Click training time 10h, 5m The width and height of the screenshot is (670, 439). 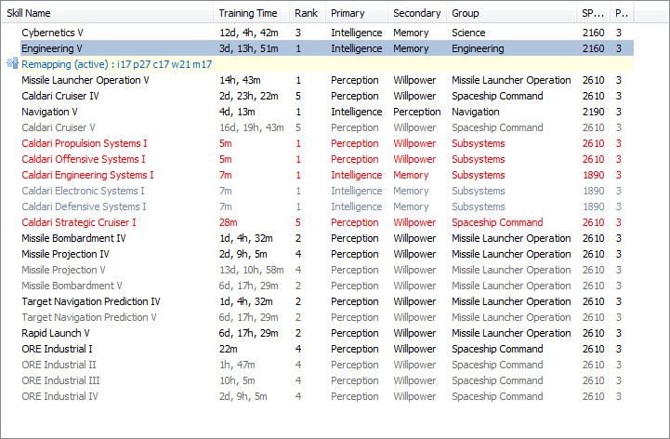coord(237,380)
